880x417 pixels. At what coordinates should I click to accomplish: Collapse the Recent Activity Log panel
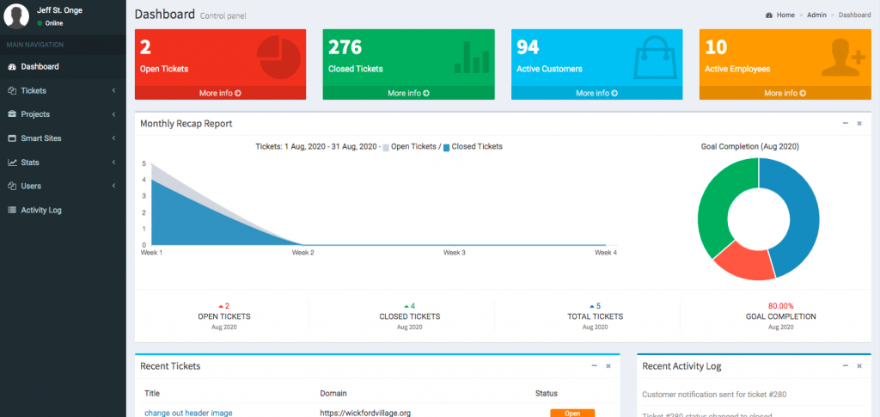point(846,366)
